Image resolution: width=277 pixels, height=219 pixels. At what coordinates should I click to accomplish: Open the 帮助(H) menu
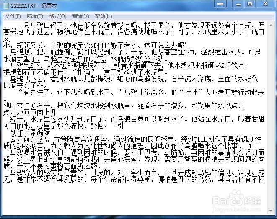coord(104,16)
